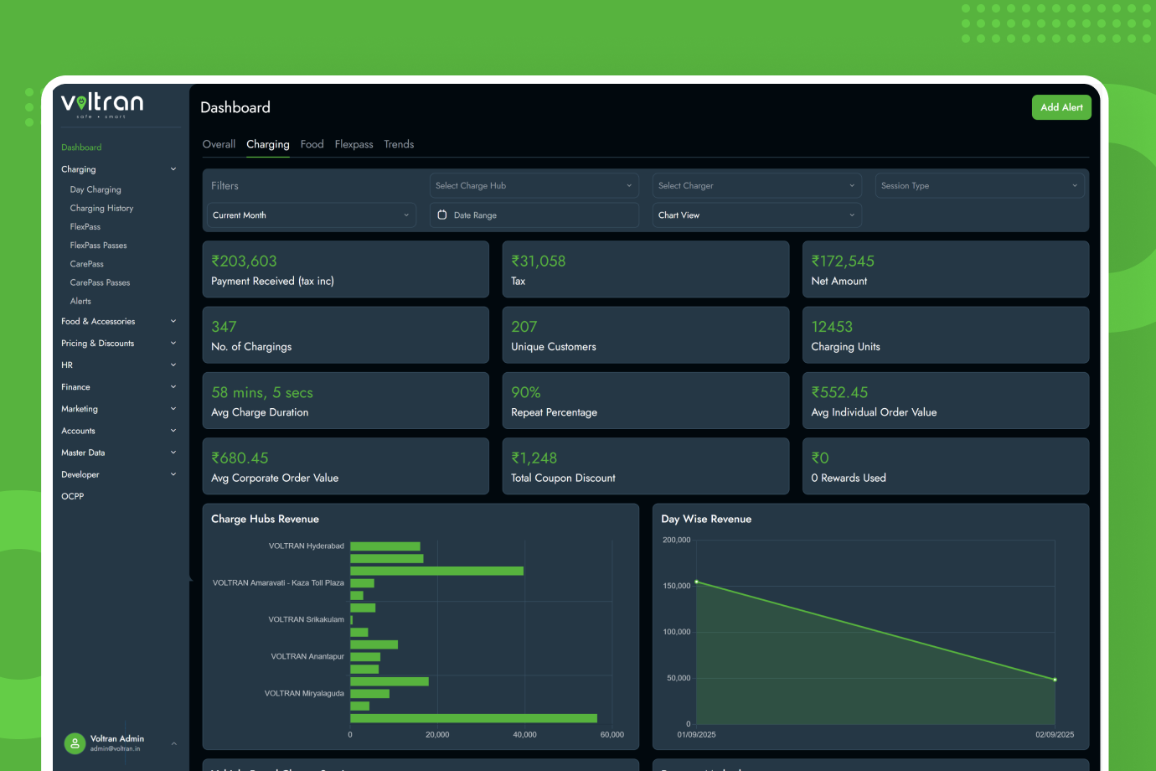Collapse the Charging sidebar section

click(173, 169)
